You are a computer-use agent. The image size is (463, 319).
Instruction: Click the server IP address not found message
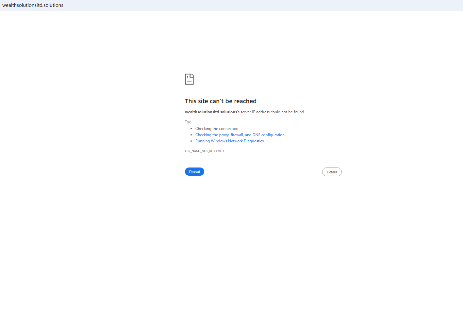pyautogui.click(x=245, y=112)
